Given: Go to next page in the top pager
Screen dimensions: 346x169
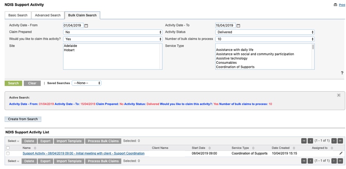Looking at the screenshot, I should (x=334, y=141).
